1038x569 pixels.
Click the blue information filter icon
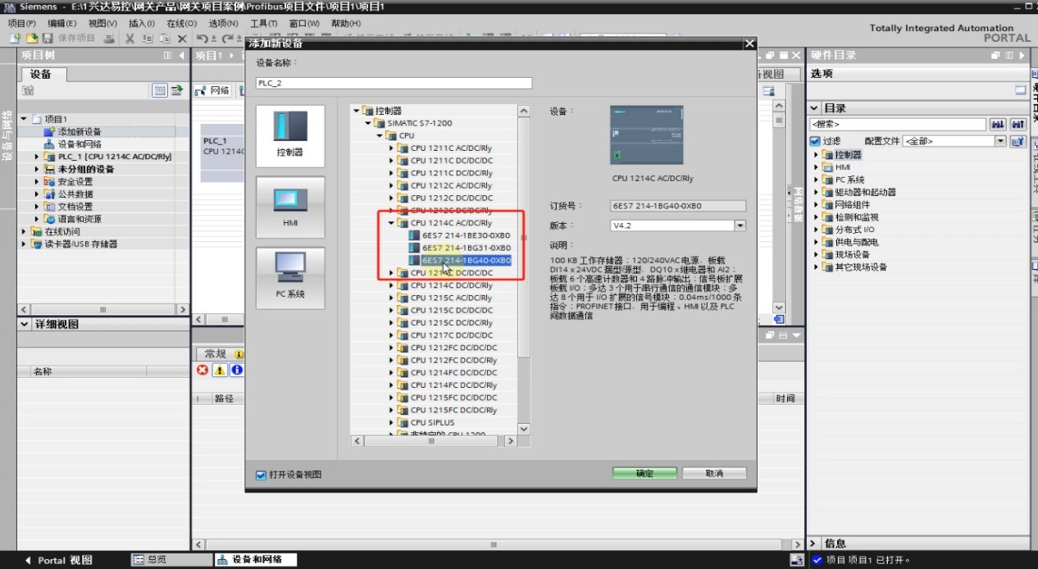click(237, 371)
